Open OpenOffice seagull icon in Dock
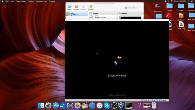Image resolution: width=195 pixels, height=110 pixels. [x=63, y=105]
